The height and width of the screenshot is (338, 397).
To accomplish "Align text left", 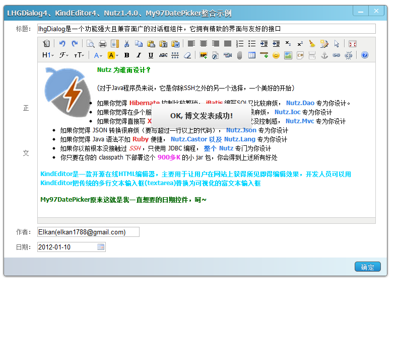I will (x=191, y=44).
